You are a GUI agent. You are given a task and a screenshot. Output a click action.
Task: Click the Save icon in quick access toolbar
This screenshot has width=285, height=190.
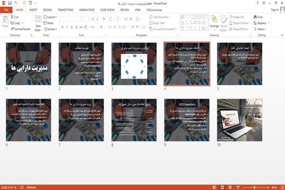[x=10, y=3]
